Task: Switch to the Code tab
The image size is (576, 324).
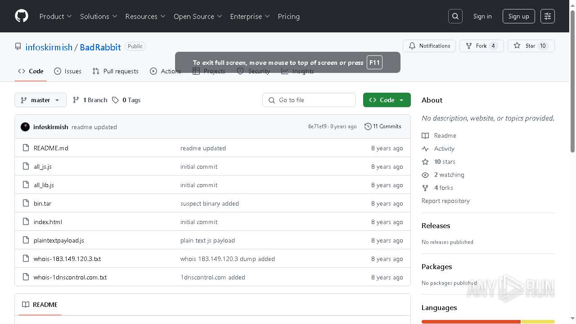Action: (x=31, y=71)
